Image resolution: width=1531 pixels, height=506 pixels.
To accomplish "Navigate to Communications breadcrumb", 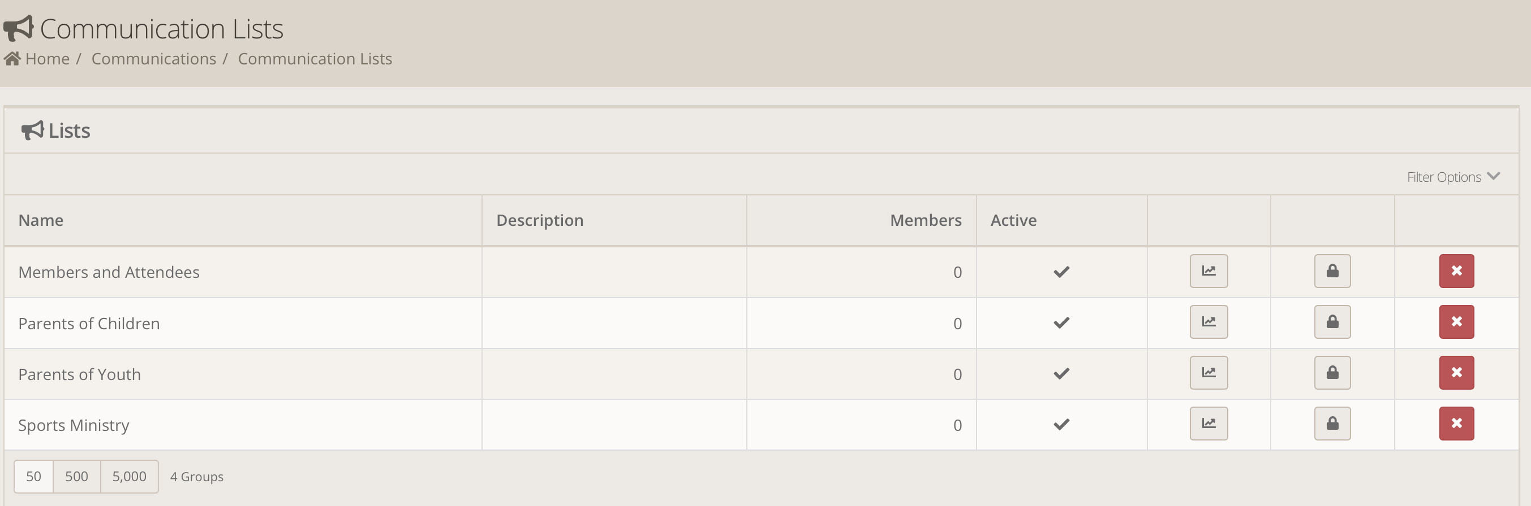I will coord(153,59).
